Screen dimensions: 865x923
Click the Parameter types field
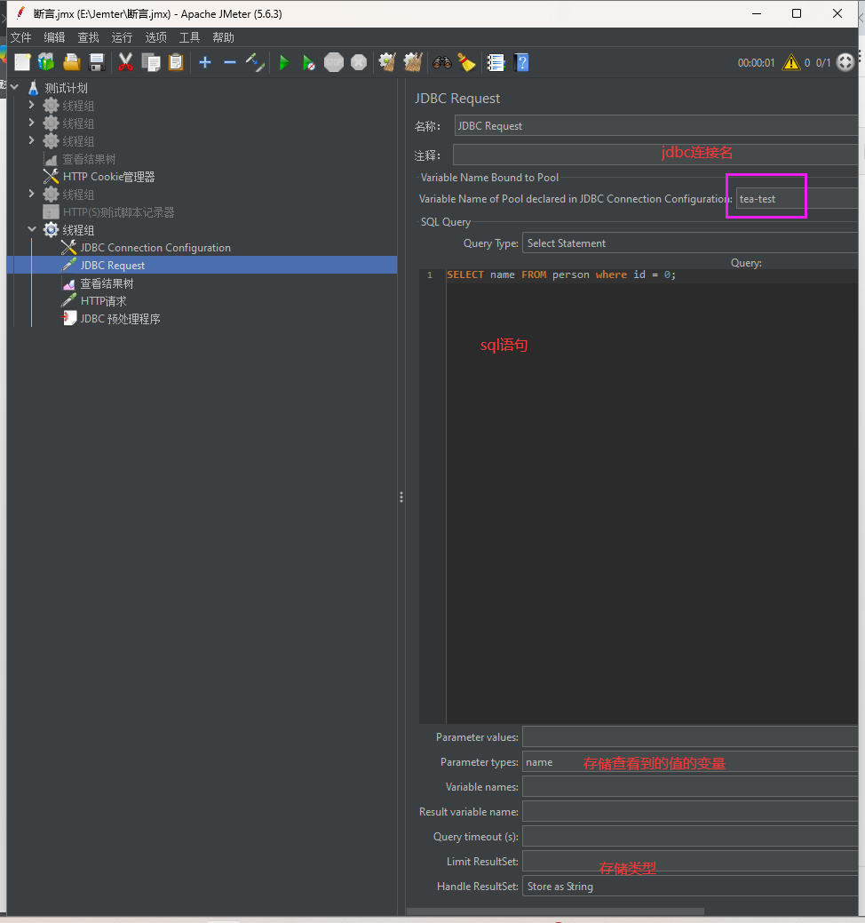[690, 761]
